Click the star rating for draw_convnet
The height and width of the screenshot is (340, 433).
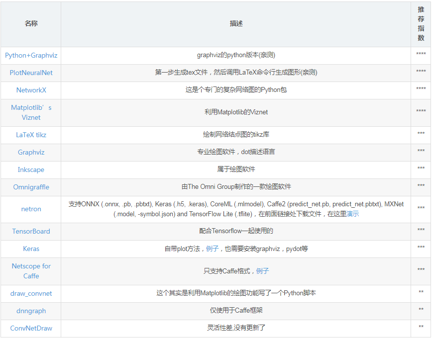tap(421, 292)
